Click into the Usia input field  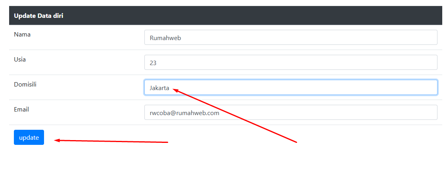[290, 62]
